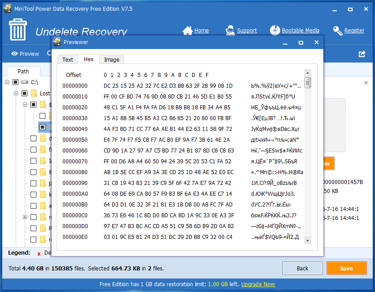Click the Back button
375x292 pixels.
(303, 268)
